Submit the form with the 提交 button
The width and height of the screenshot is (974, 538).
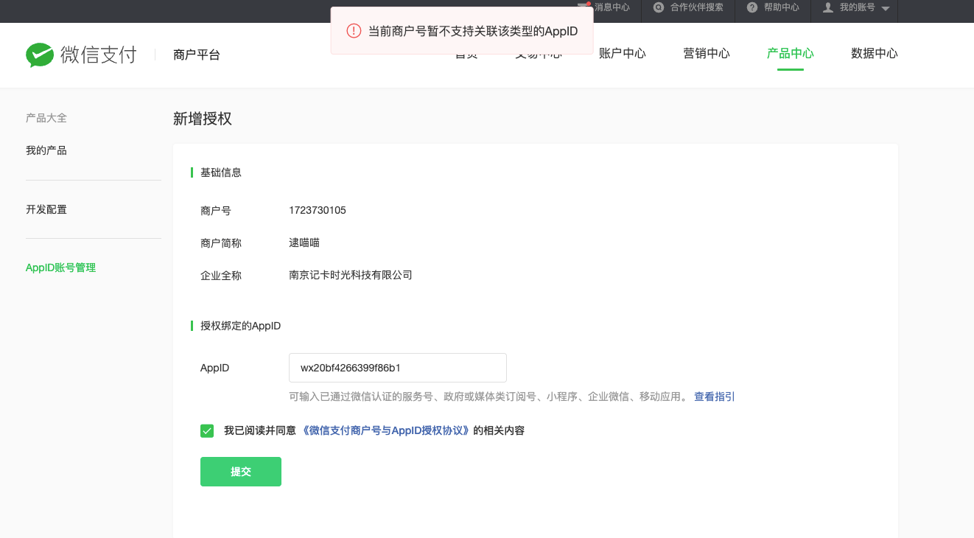coord(241,472)
